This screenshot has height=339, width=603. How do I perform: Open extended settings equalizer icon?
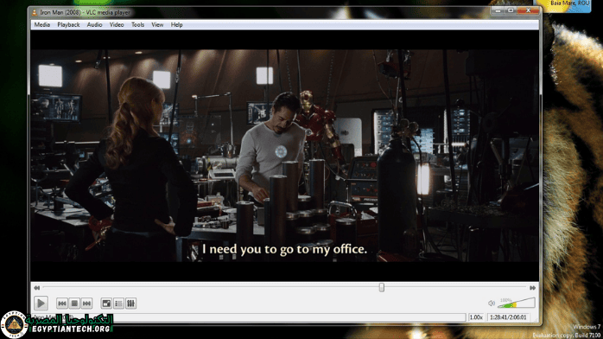tap(130, 304)
